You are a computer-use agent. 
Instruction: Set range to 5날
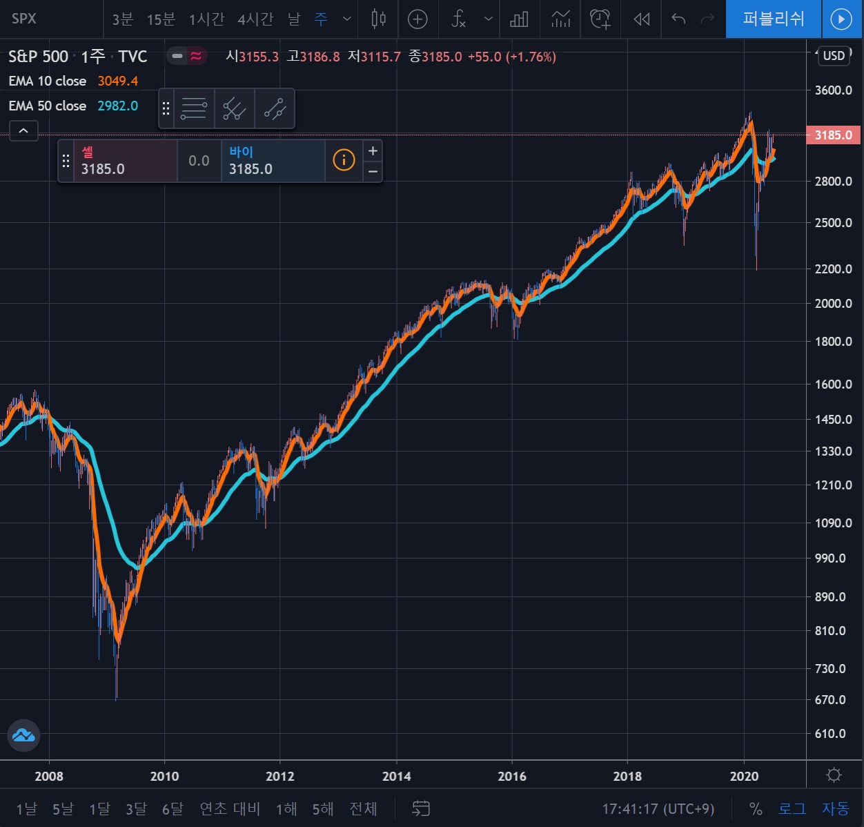[x=63, y=808]
